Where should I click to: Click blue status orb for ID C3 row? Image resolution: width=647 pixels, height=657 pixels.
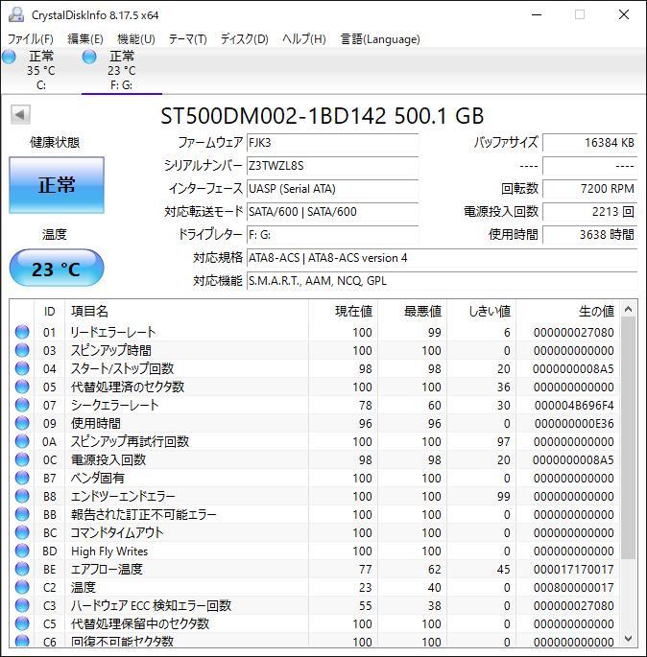pyautogui.click(x=22, y=605)
